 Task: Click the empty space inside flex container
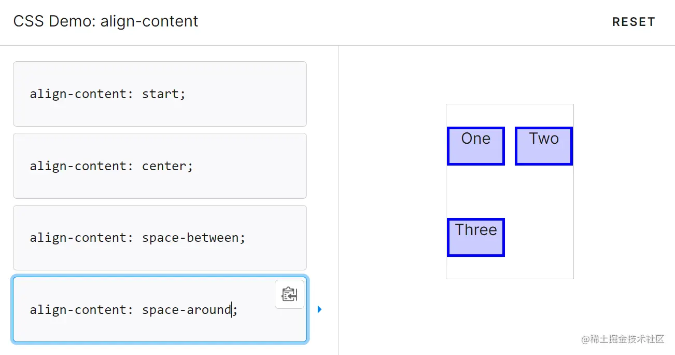point(539,239)
